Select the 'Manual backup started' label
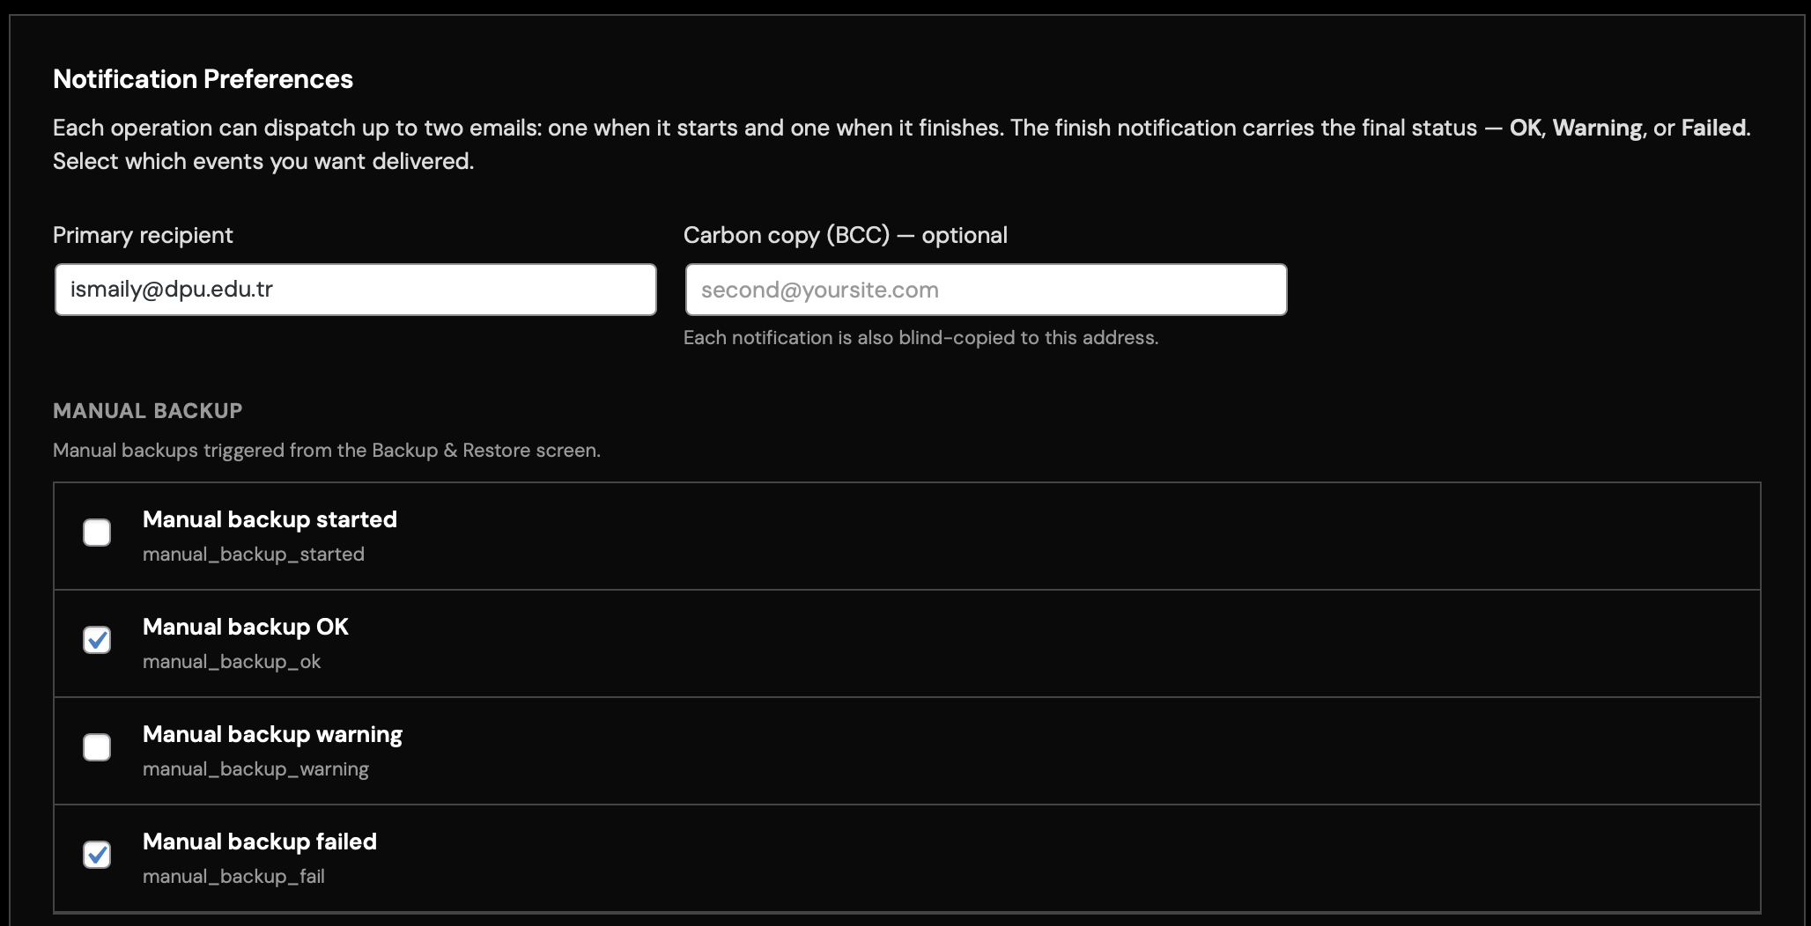This screenshot has width=1811, height=926. 270,519
